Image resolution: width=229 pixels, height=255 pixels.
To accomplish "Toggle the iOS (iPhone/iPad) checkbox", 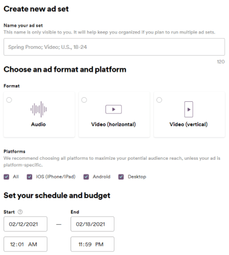I will [x=29, y=177].
